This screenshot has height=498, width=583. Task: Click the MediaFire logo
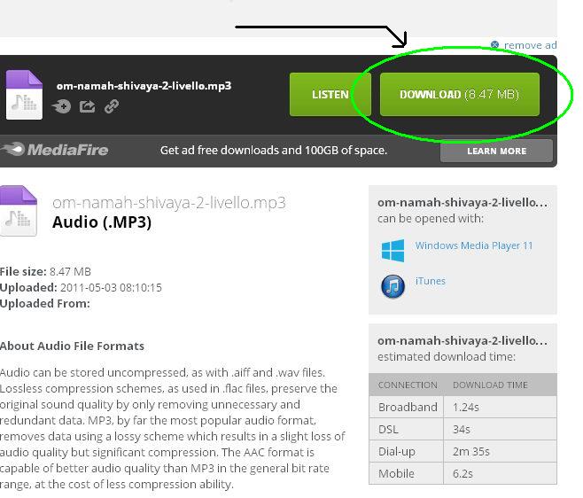pos(55,150)
